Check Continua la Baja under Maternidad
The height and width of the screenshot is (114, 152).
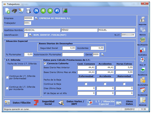pyautogui.click(x=124, y=84)
